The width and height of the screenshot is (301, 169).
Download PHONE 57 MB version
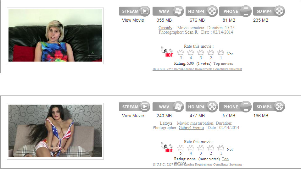point(235,107)
